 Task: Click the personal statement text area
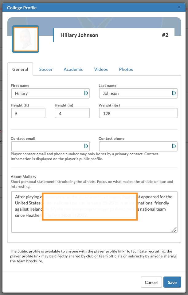point(94,212)
